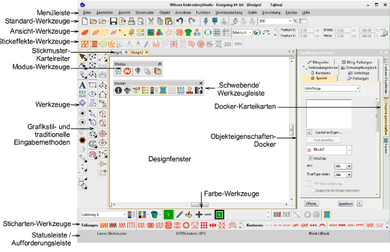Toggle the first satin fill stitch type
Image resolution: width=390 pixels, height=252 pixels.
(x=104, y=225)
